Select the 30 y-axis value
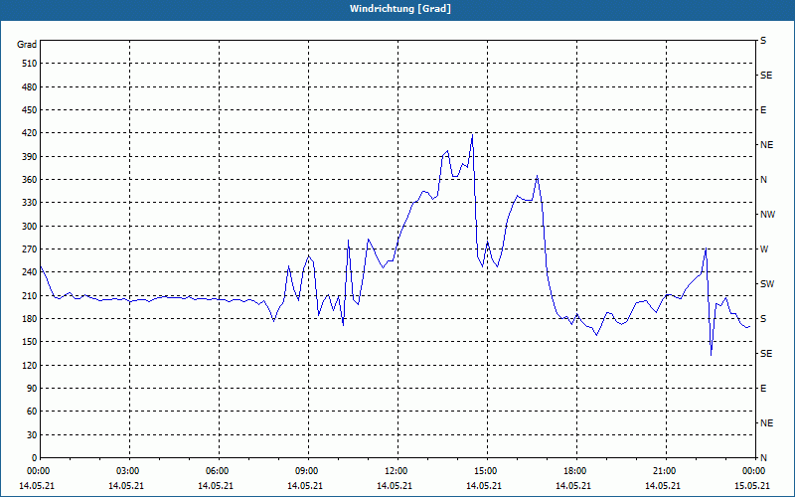This screenshot has width=795, height=497. (x=32, y=435)
